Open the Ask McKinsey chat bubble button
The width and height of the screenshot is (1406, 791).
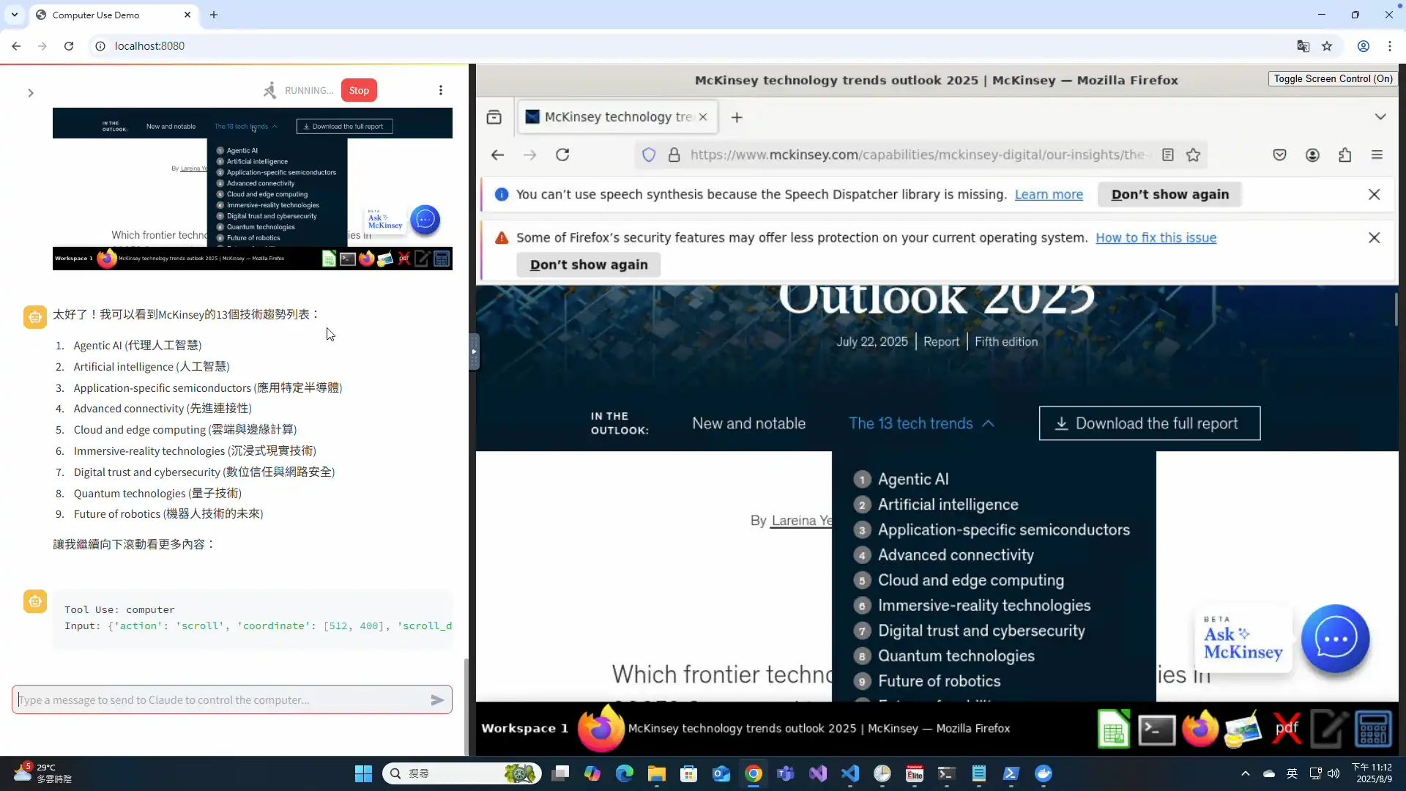[1335, 639]
